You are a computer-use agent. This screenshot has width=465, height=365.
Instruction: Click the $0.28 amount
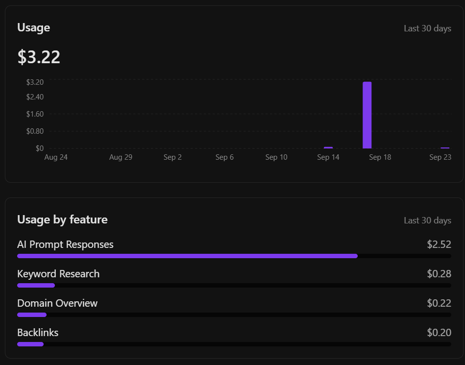439,274
